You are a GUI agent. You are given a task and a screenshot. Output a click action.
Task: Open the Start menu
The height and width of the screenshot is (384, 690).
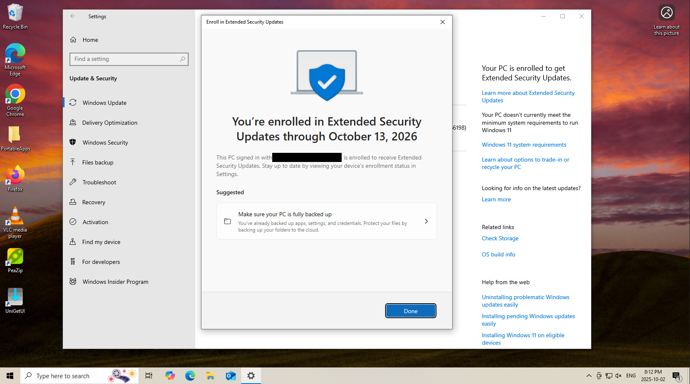pos(10,376)
